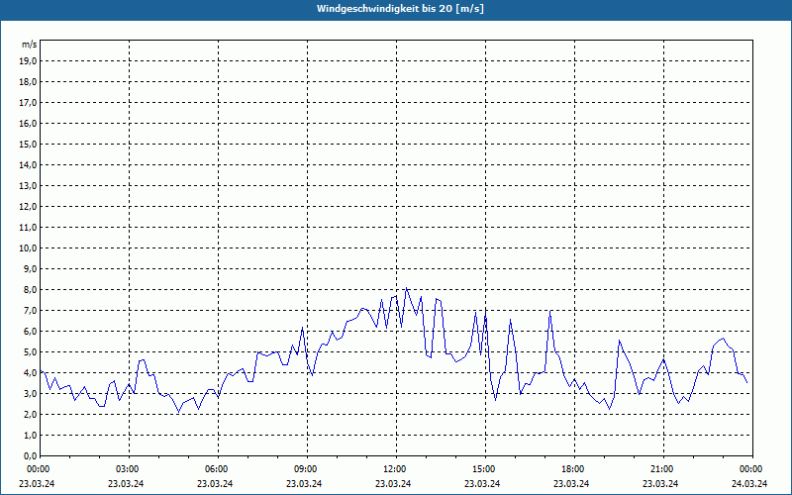Select the 5,0 y-axis label
792x495 pixels.
pyautogui.click(x=31, y=352)
